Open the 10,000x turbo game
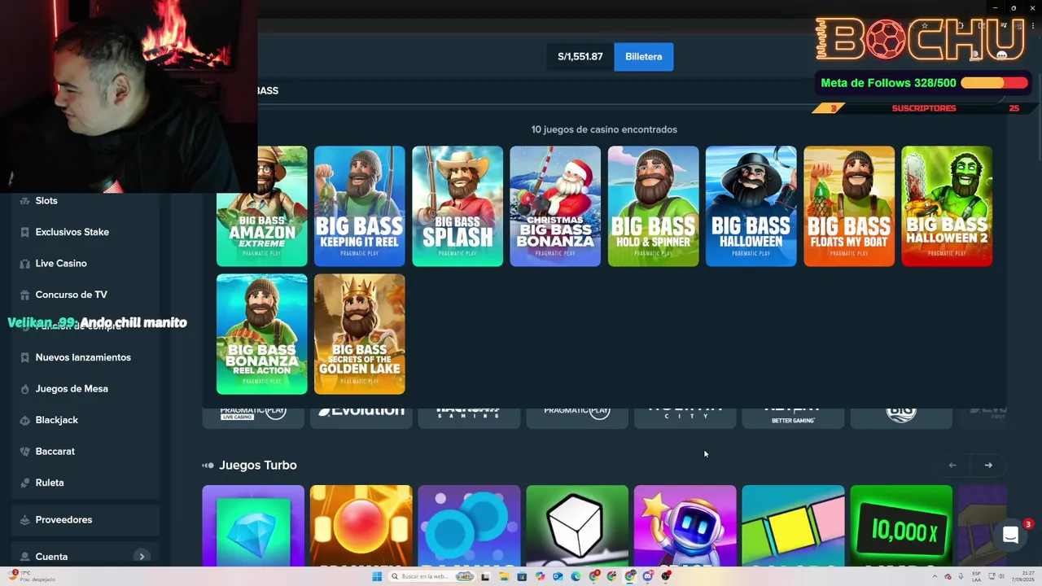 click(901, 526)
